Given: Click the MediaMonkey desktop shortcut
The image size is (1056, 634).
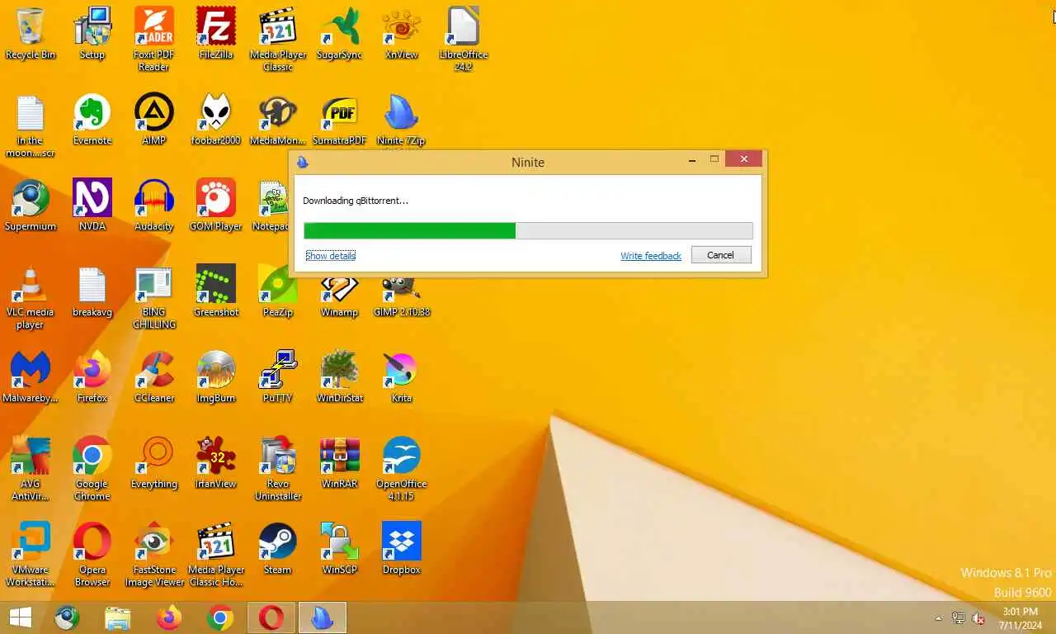Looking at the screenshot, I should tap(278, 120).
